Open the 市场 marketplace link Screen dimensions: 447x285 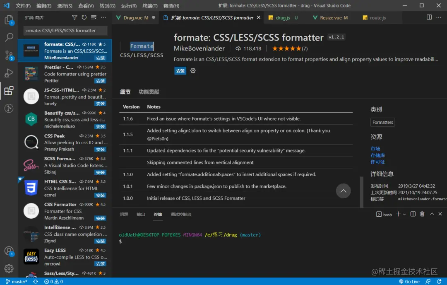(375, 149)
